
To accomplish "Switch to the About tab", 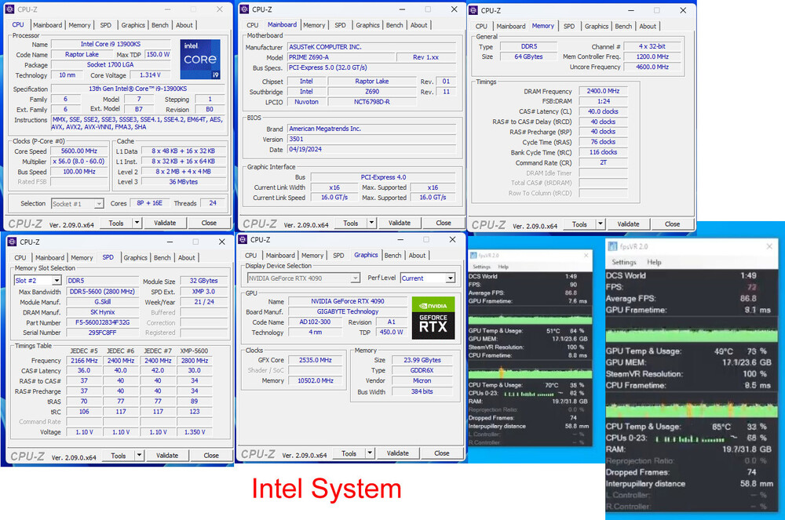I will tap(184, 24).
